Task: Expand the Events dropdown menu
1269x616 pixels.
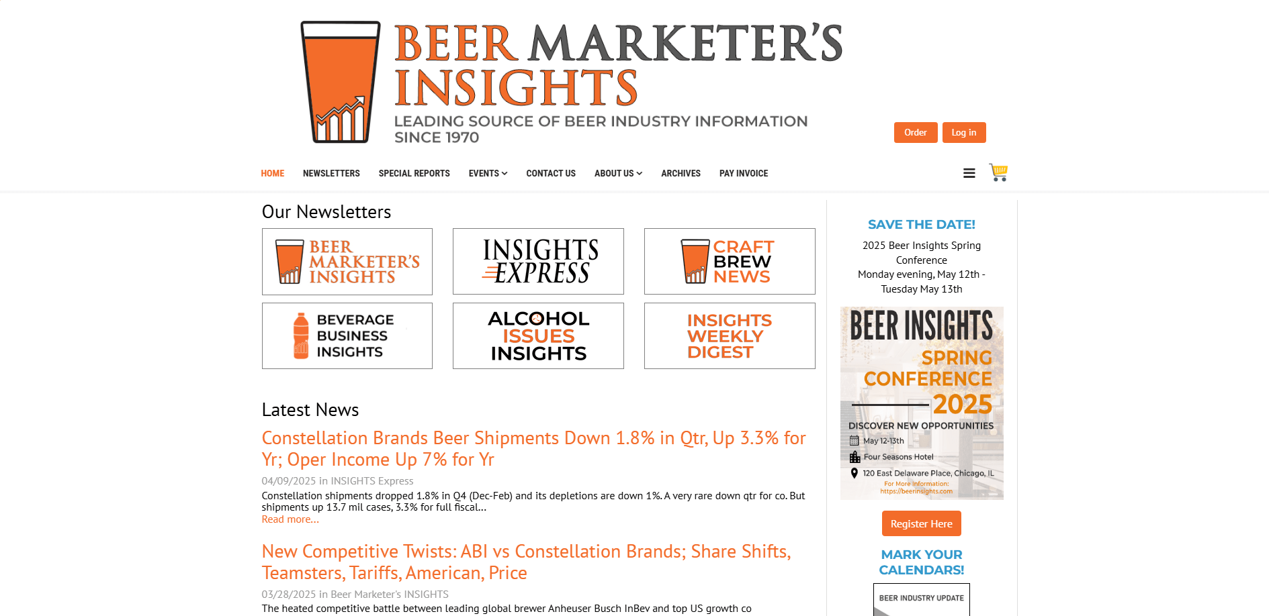Action: (488, 173)
